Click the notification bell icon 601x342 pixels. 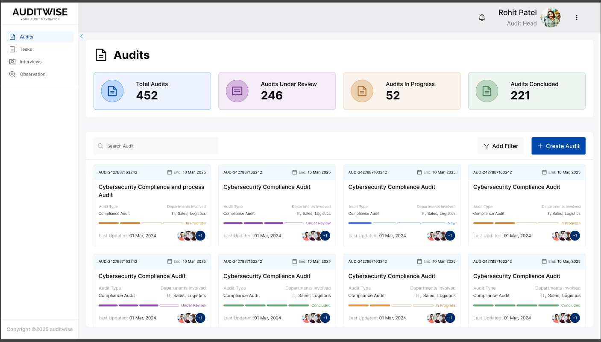(482, 17)
